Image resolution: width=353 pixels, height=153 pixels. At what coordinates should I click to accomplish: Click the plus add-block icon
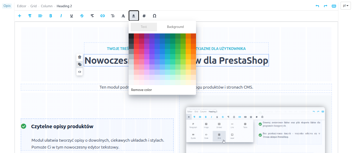point(19,16)
